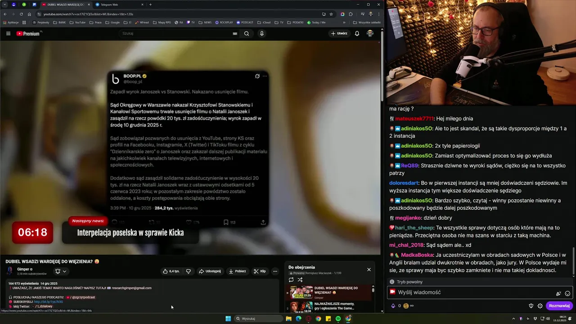Image resolution: width=576 pixels, height=324 pixels.
Task: Open @zgrzytpodcast link in description
Action: (81, 297)
